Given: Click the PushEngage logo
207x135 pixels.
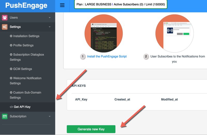Looking at the screenshot, I should pyautogui.click(x=26, y=5).
